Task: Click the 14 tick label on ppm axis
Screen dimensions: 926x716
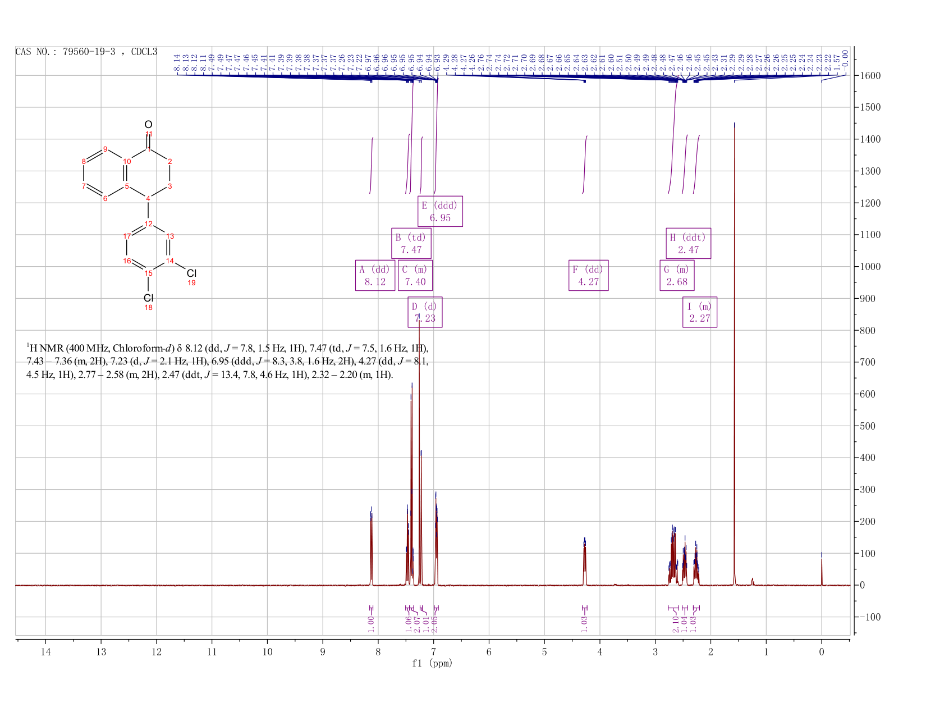Action: pyautogui.click(x=45, y=651)
